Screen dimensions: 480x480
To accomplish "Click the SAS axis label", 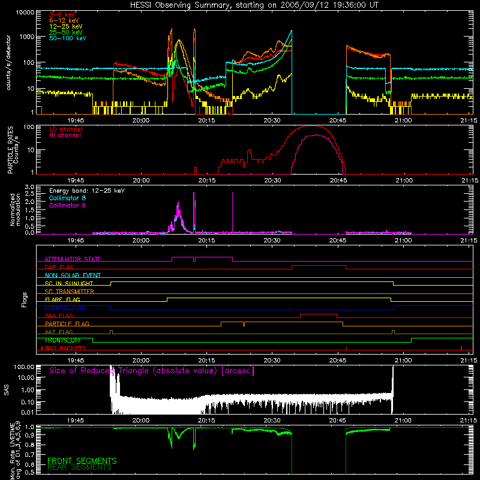I will [7, 390].
